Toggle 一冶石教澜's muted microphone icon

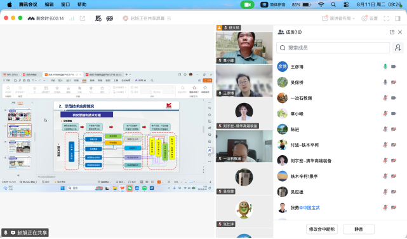[385, 98]
